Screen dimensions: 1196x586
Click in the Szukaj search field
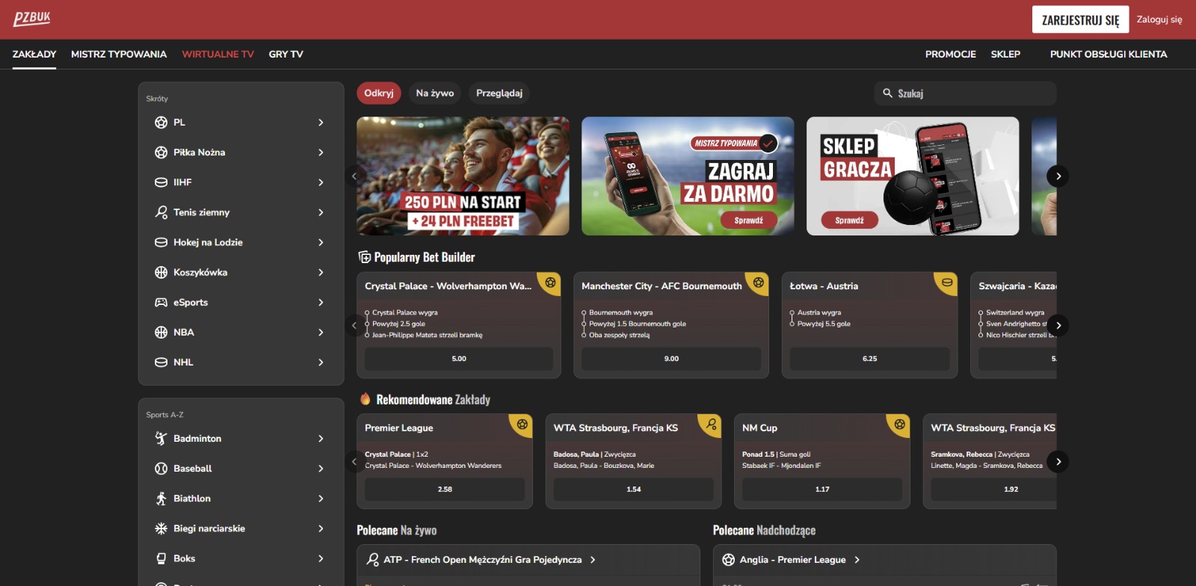[965, 93]
